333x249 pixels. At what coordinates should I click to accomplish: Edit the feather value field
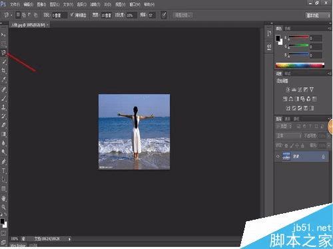point(59,15)
